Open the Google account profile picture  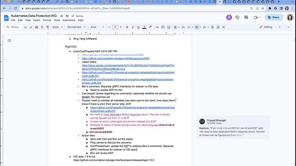tap(290, 18)
